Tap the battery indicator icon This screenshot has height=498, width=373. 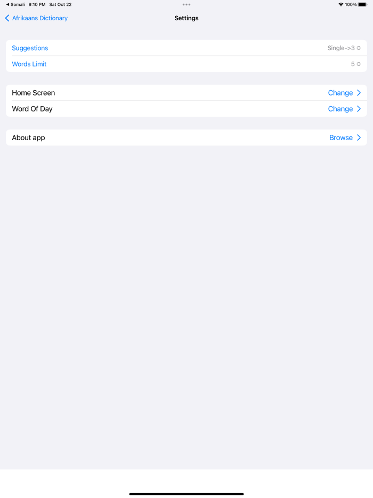pos(362,4)
